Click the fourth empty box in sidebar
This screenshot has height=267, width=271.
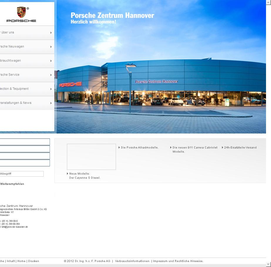25,163
